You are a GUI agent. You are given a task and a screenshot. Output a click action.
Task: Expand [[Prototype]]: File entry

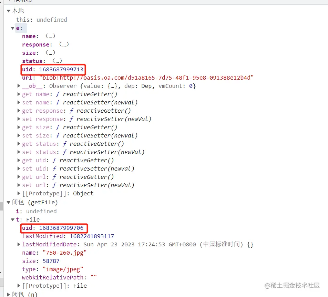tap(19, 286)
